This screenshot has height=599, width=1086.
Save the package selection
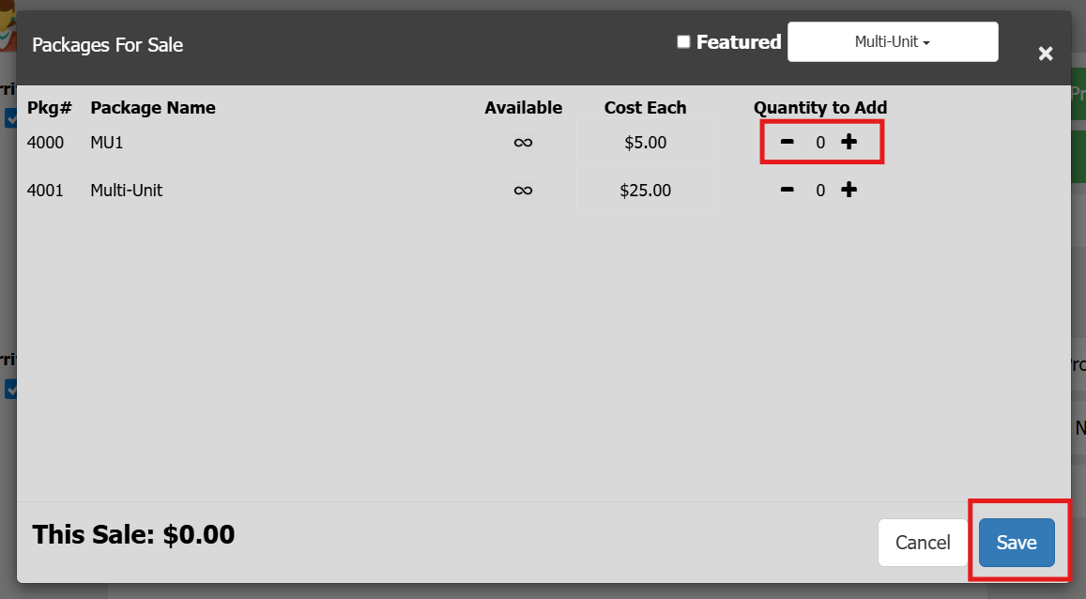[1016, 543]
